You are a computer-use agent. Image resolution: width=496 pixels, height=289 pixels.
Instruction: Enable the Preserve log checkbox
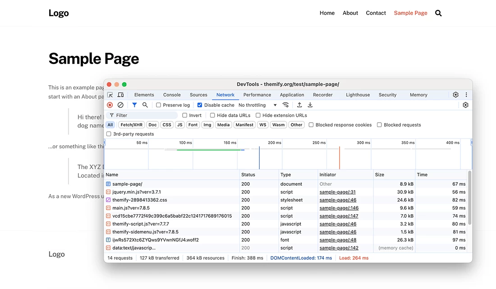(159, 105)
